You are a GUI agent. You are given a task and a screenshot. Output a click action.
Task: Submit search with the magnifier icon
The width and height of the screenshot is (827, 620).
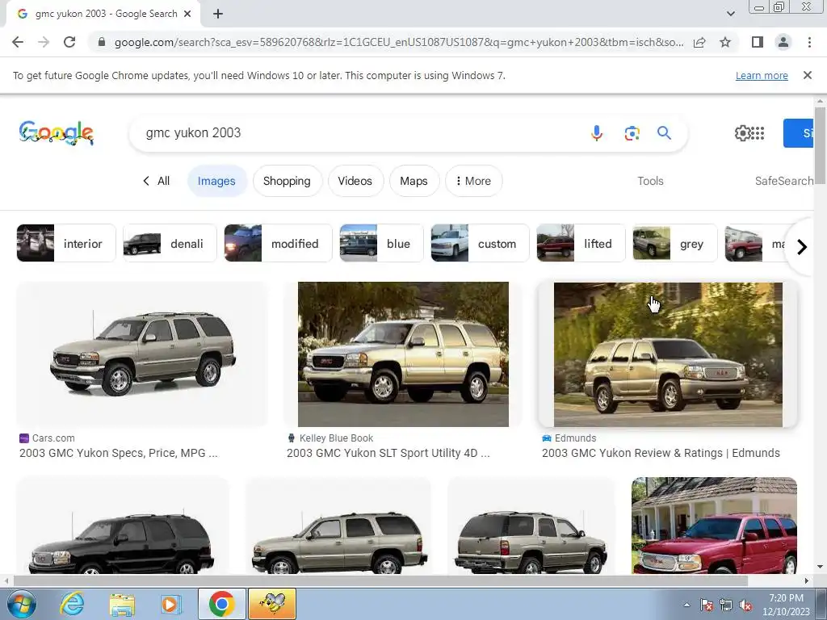[x=664, y=133]
